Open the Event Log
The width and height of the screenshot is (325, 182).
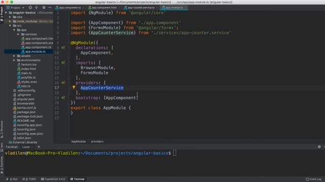314,179
